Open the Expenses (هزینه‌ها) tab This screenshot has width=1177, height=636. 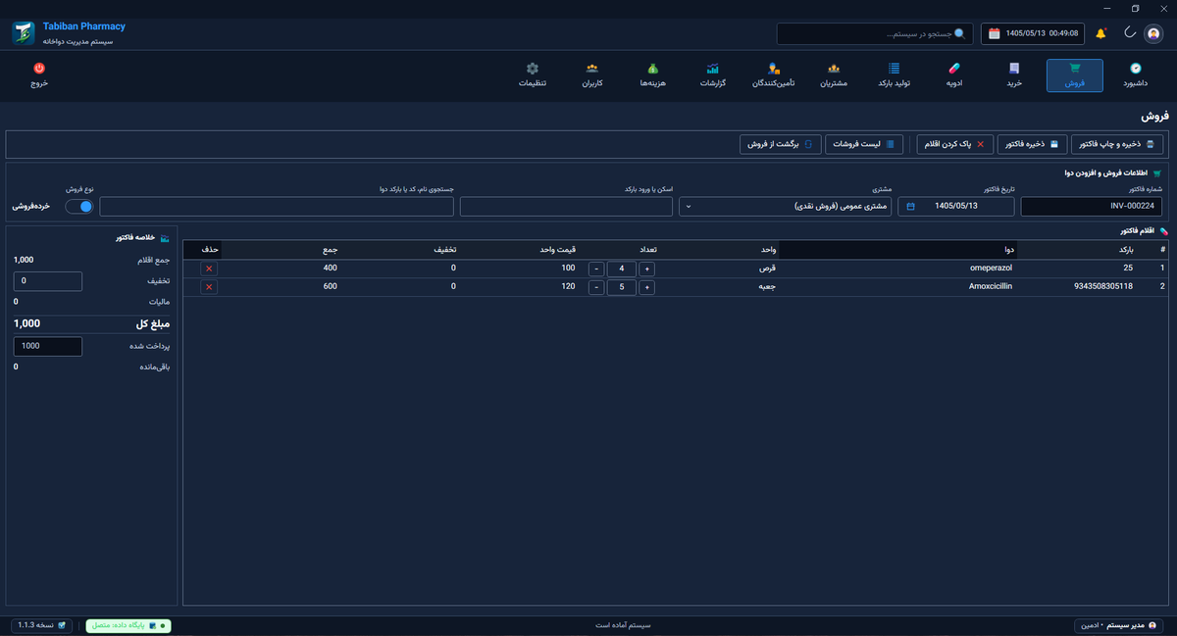[652, 75]
